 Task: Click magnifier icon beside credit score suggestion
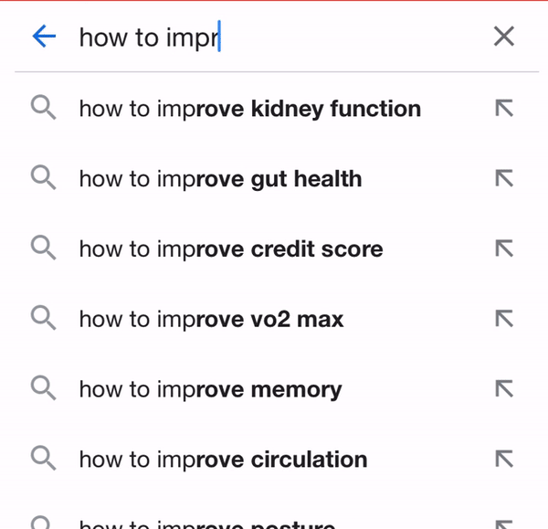tap(43, 248)
